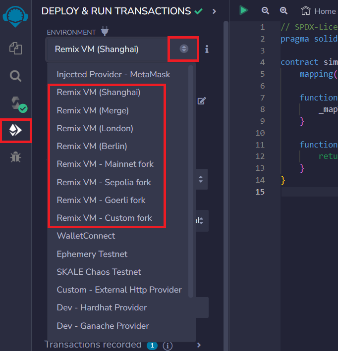Open the Search in files sidebar icon
This screenshot has width=338, height=351.
coord(15,76)
